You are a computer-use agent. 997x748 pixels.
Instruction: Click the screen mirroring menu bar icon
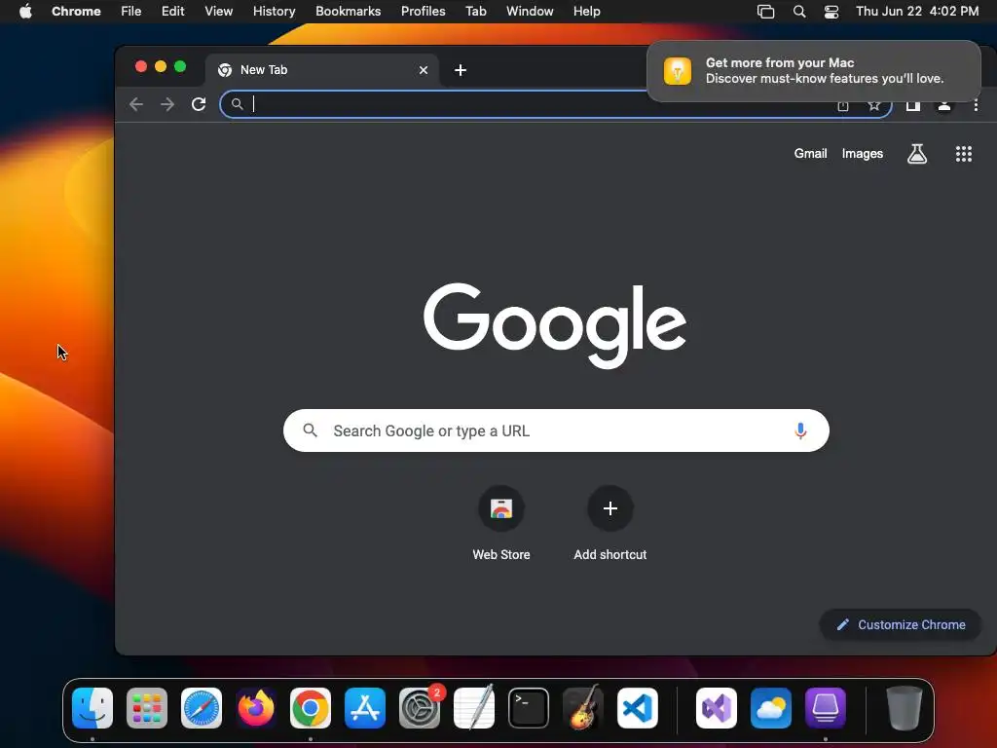(x=765, y=12)
